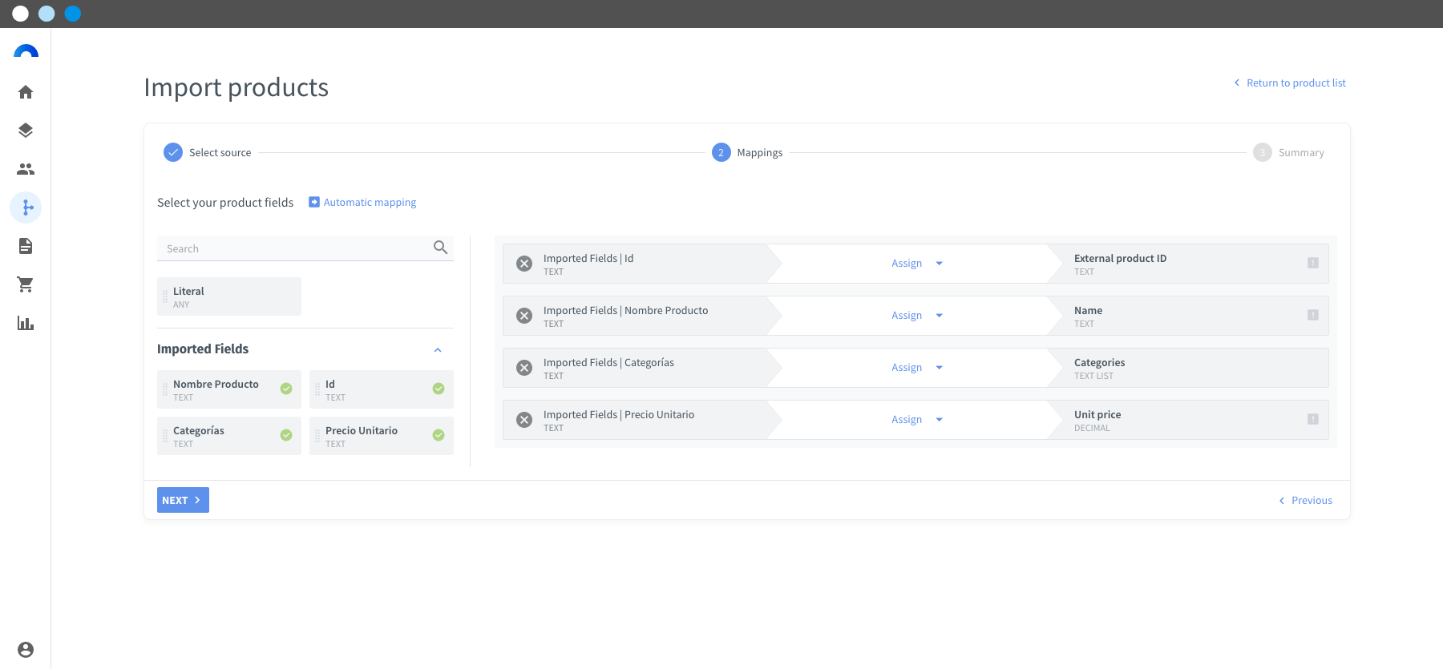1443x669 pixels.
Task: Open the Assign dropdown for External product ID
Action: click(x=917, y=264)
